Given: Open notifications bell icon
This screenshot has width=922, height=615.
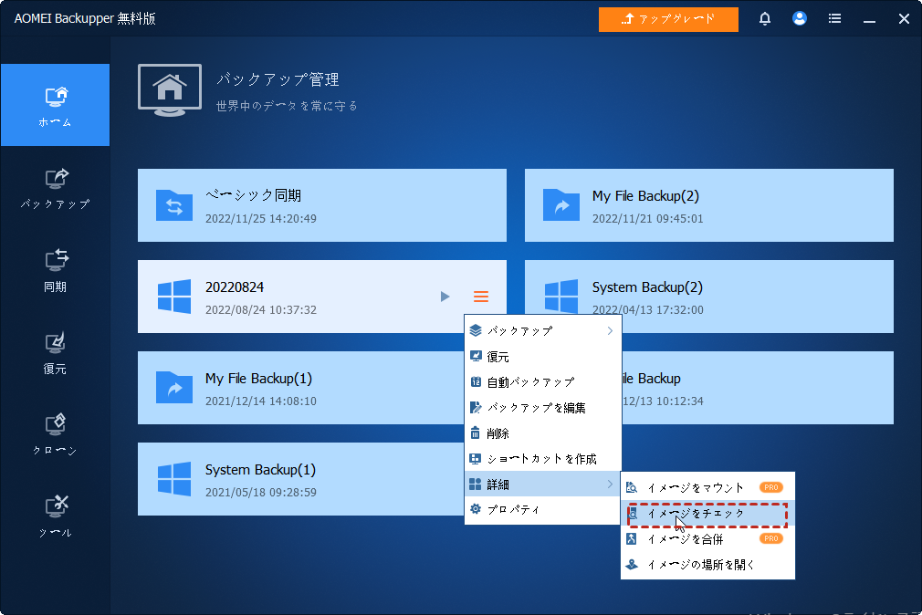Looking at the screenshot, I should click(x=764, y=19).
